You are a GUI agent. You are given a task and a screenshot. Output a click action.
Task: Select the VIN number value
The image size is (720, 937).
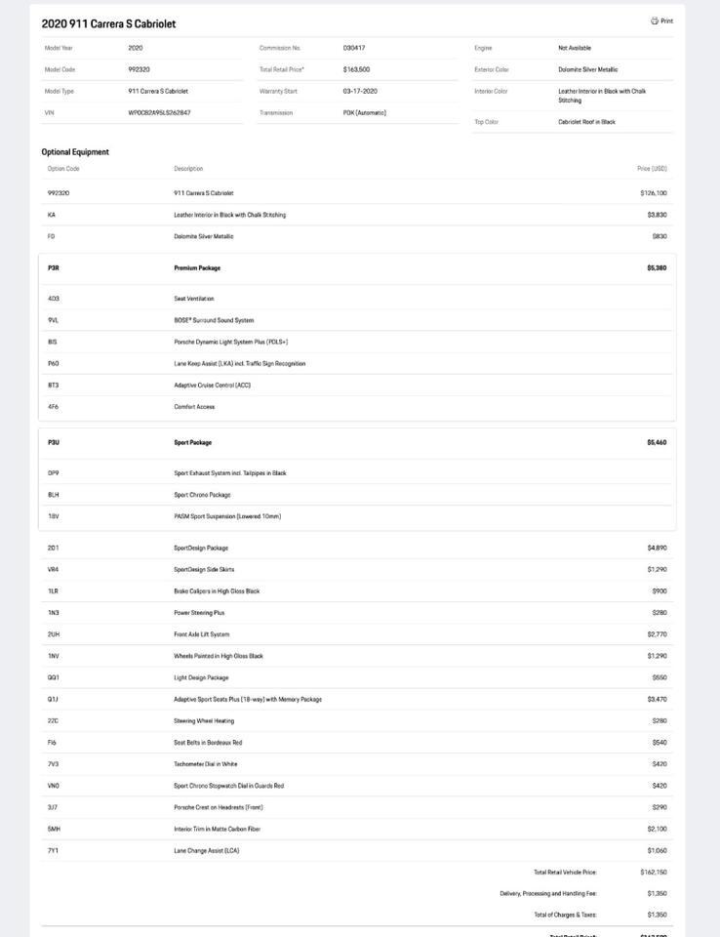(159, 112)
